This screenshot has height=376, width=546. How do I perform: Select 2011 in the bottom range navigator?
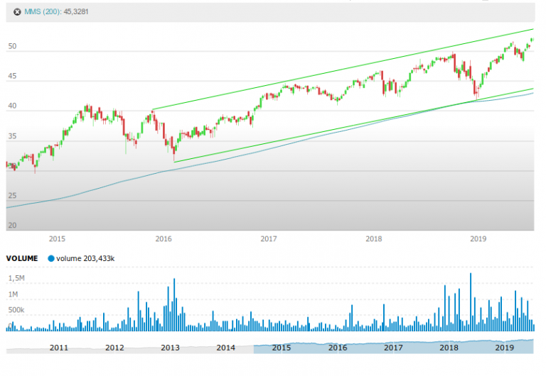click(x=59, y=348)
